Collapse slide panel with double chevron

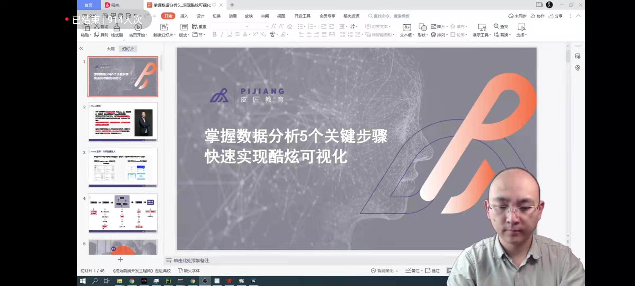[x=81, y=48]
